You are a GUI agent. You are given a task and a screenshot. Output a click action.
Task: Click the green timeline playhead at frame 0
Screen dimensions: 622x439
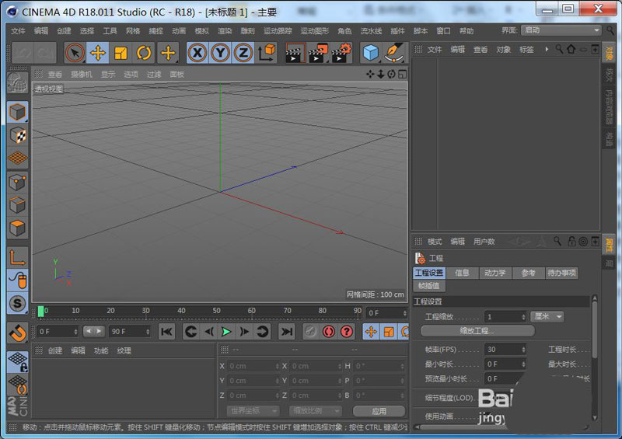[40, 312]
